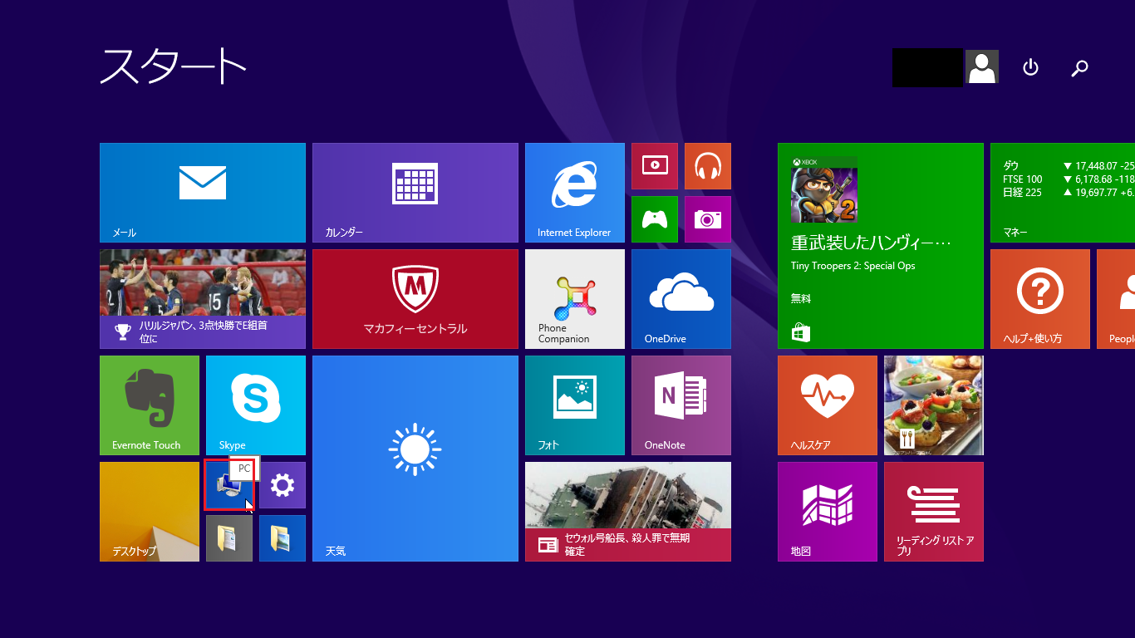1135x638 pixels.
Task: Click the FTSE 100 stock row
Action: tap(1069, 179)
